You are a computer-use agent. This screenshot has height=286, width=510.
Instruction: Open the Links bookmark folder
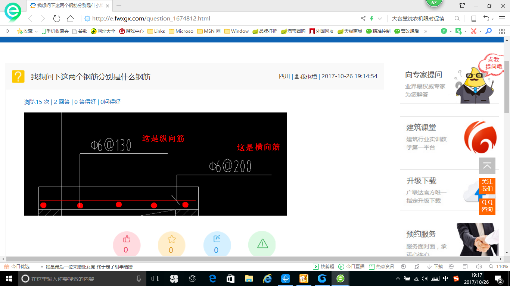156,31
